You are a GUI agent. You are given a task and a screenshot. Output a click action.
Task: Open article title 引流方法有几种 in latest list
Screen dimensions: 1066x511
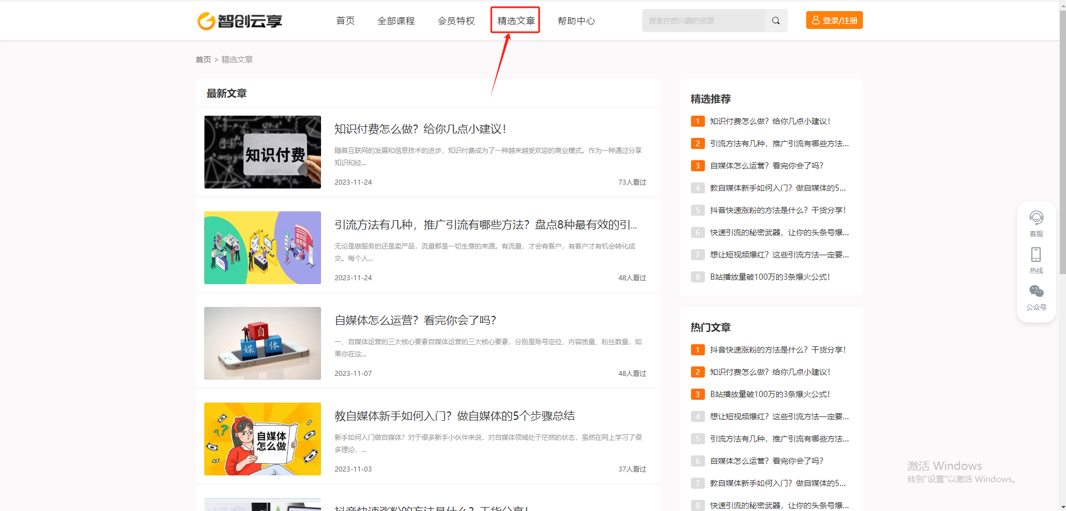coord(486,225)
